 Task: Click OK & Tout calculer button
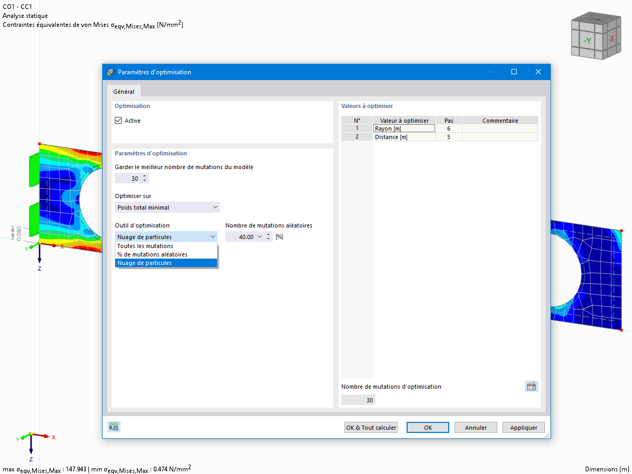pos(371,428)
